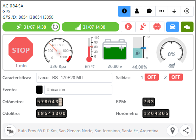The image size is (196, 140).
Task: Click the 1 min stop duration label
Action: [x=21, y=66]
